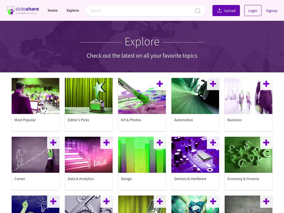Click plus icon on Career card

pos(53,143)
